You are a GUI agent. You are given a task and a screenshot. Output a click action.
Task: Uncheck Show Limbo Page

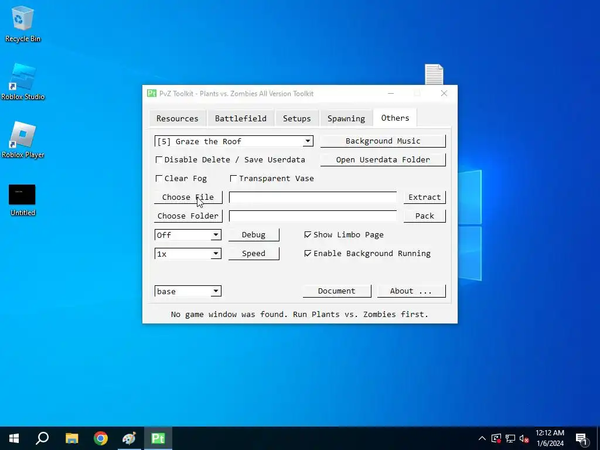[308, 234]
